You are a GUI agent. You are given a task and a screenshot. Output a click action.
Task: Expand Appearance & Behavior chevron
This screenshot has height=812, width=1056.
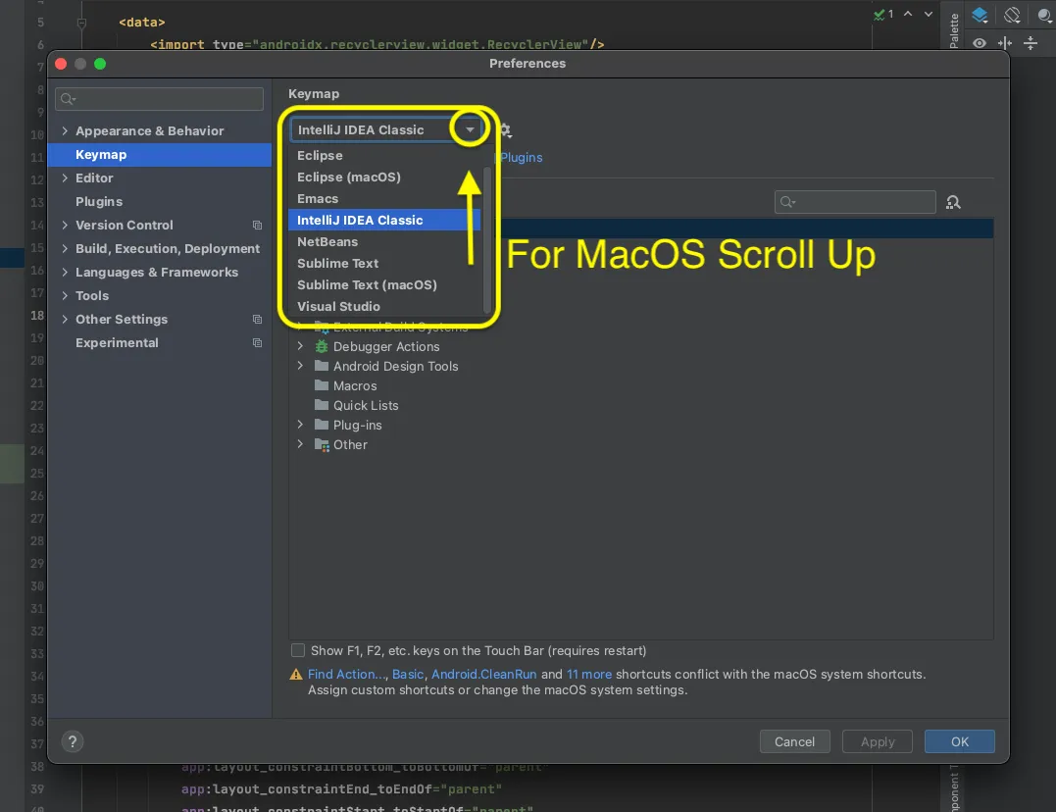pyautogui.click(x=65, y=130)
